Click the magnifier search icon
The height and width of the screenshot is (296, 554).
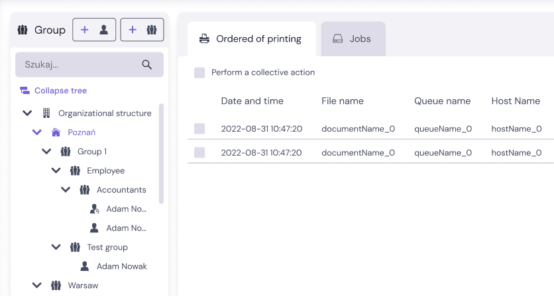[146, 65]
